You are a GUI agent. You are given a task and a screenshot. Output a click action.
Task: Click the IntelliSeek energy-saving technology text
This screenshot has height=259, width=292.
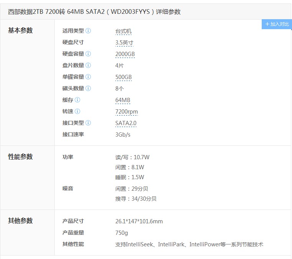coord(189,244)
